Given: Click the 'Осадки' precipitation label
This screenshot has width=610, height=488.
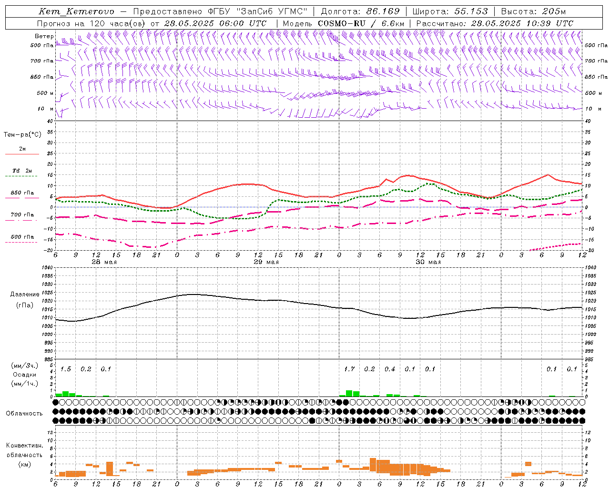Looking at the screenshot, I should coord(24,375).
